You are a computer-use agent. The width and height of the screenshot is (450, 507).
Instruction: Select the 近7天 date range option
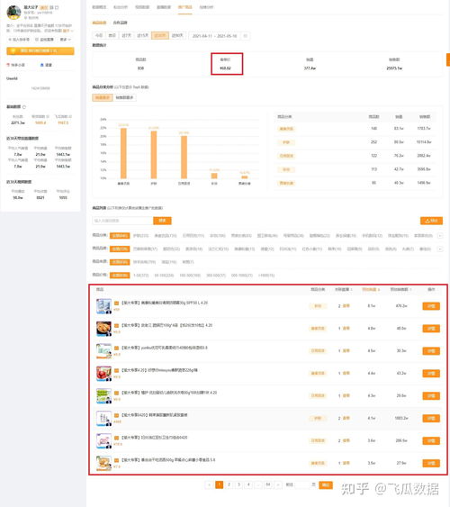click(127, 35)
